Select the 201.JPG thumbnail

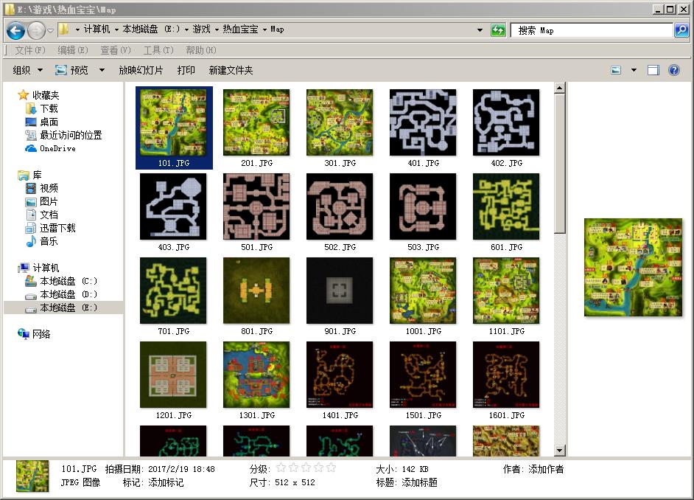click(256, 122)
